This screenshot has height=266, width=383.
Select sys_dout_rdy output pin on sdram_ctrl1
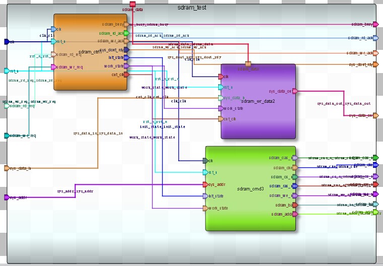pos(126,50)
